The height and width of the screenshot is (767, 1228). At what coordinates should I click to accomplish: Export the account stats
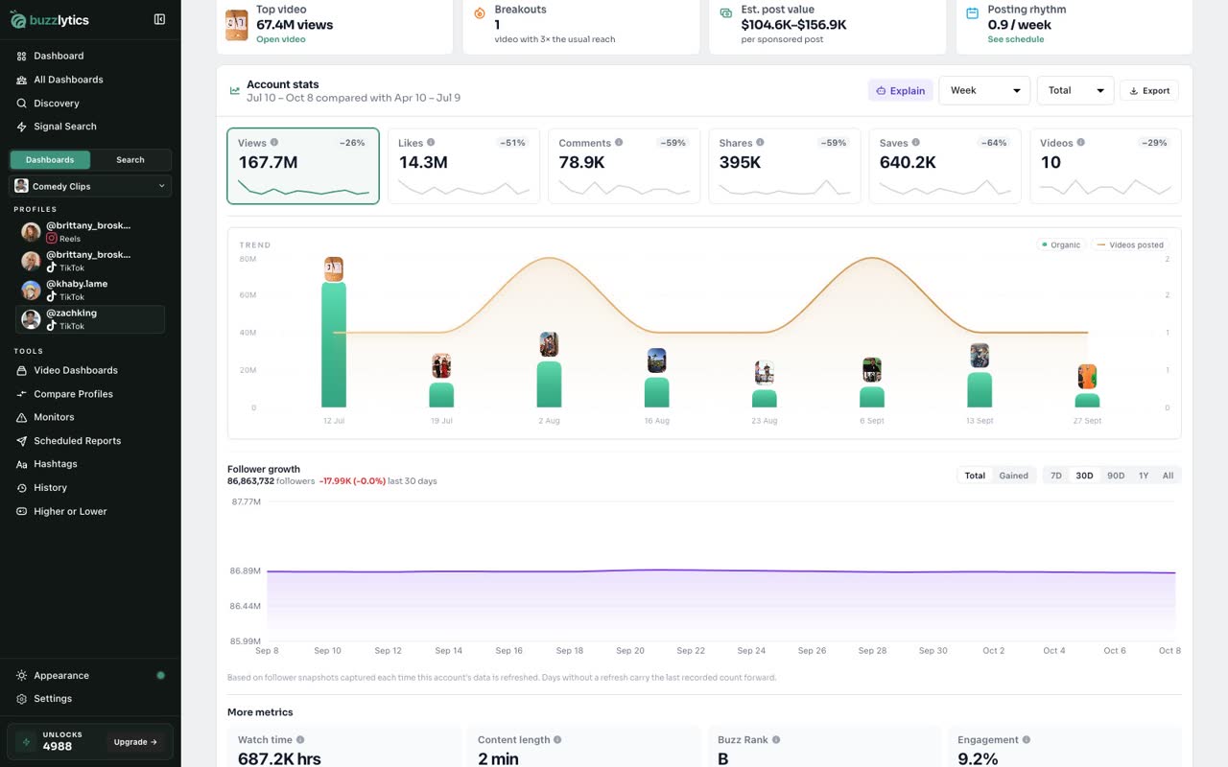point(1149,90)
